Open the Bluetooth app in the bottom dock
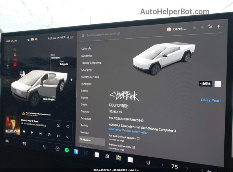Viewport: 233px width, 172px height. (76, 152)
